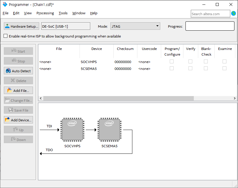Click the Start programming button

[18, 51]
